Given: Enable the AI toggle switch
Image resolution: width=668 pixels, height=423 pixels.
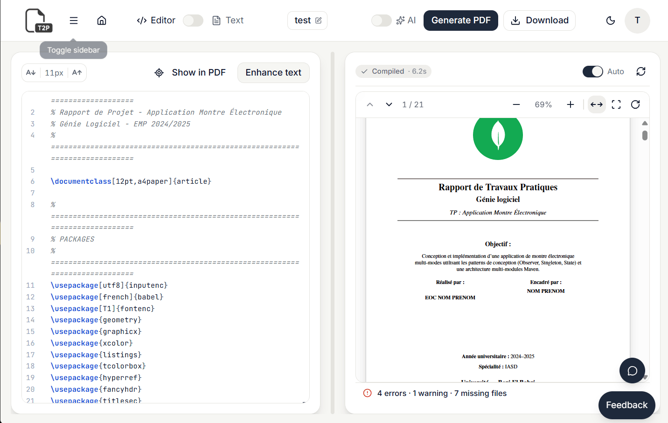Looking at the screenshot, I should click(x=382, y=21).
